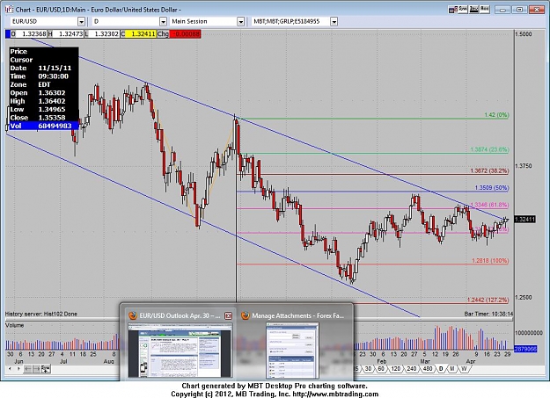Click the 1.2818 (100%) Fibonacci level label
This screenshot has height=398, width=550.
[x=490, y=261]
